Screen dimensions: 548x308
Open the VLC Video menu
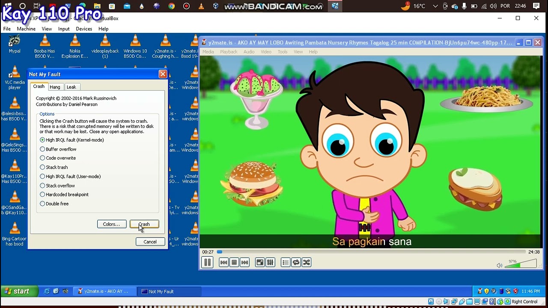click(266, 52)
